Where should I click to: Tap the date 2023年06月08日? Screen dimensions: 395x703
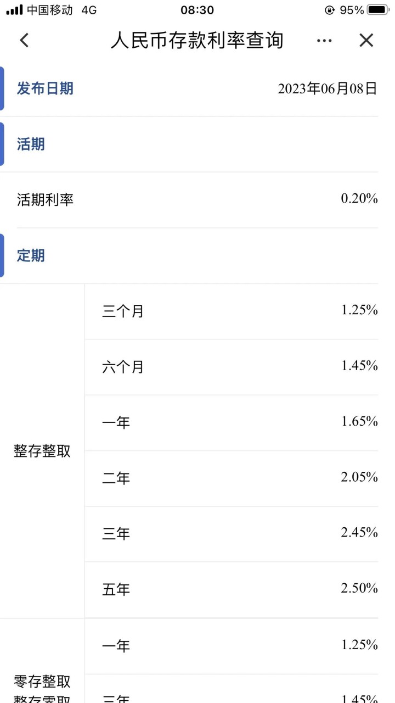coord(328,88)
